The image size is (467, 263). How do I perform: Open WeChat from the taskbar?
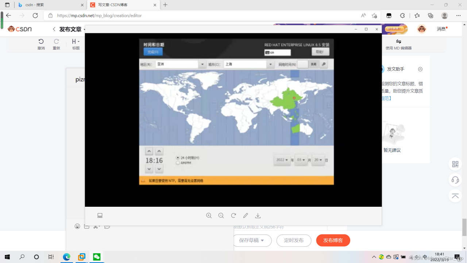pyautogui.click(x=97, y=257)
